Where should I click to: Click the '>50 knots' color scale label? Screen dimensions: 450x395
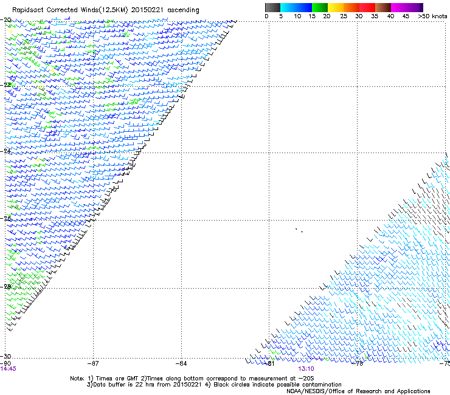point(432,16)
